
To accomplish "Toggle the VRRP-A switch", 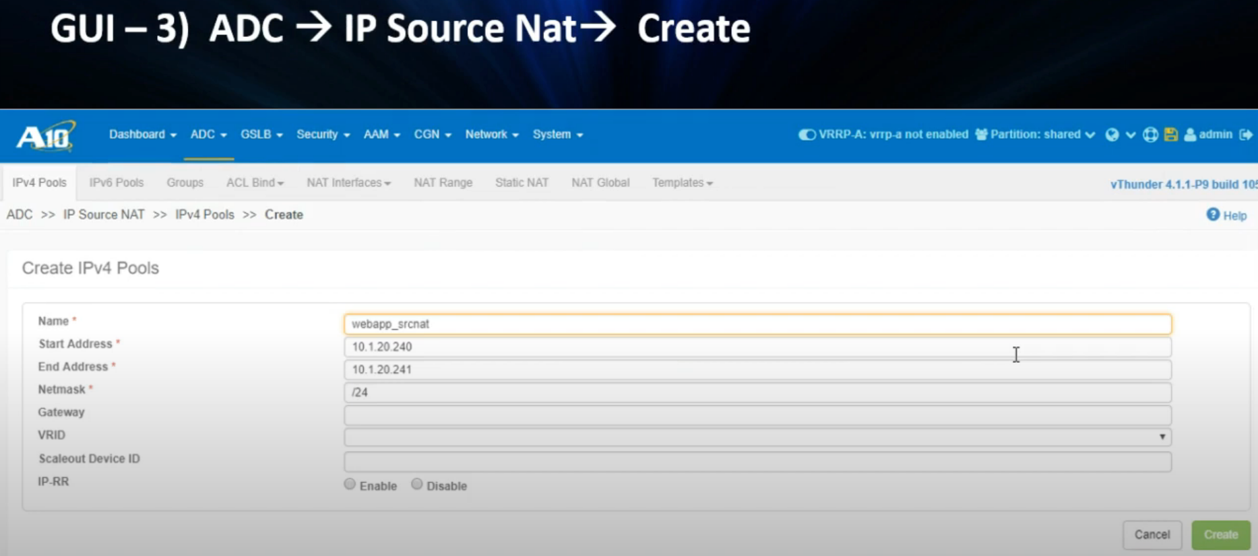I will click(807, 135).
